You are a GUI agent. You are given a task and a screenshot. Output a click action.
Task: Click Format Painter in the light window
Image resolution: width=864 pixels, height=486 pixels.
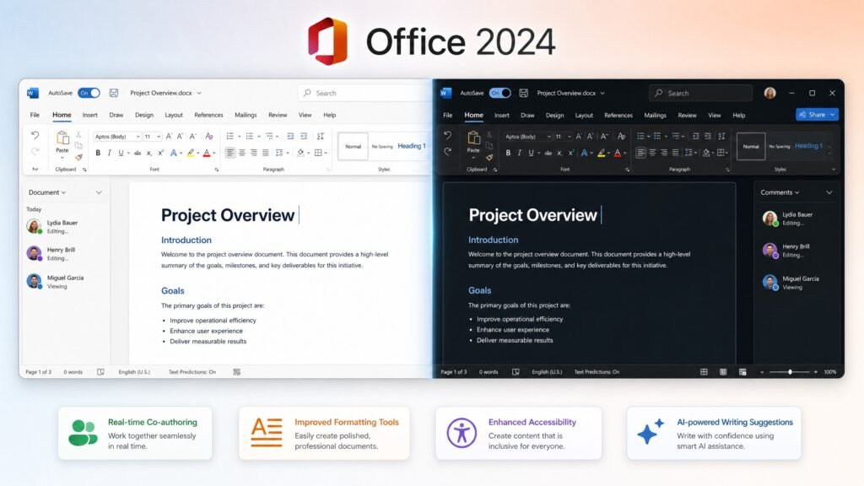tap(78, 157)
